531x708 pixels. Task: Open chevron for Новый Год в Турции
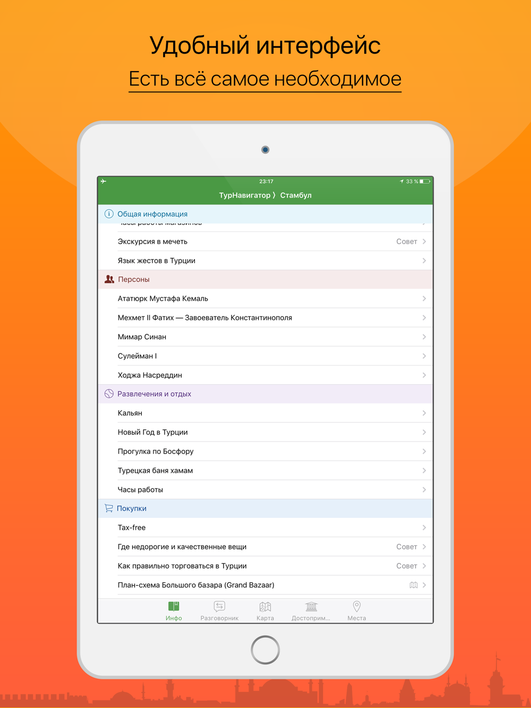click(x=424, y=432)
